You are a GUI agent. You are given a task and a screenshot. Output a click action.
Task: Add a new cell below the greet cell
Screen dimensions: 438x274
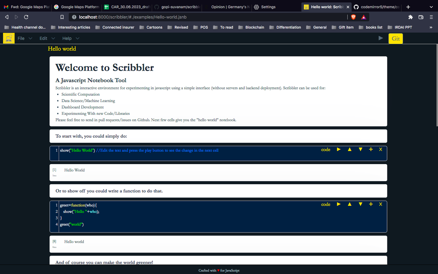pyautogui.click(x=371, y=204)
